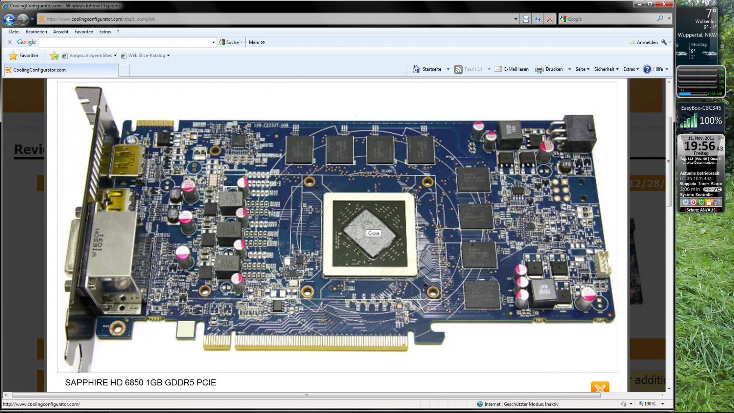
Task: Go back with the browser Back arrow
Action: [9, 19]
